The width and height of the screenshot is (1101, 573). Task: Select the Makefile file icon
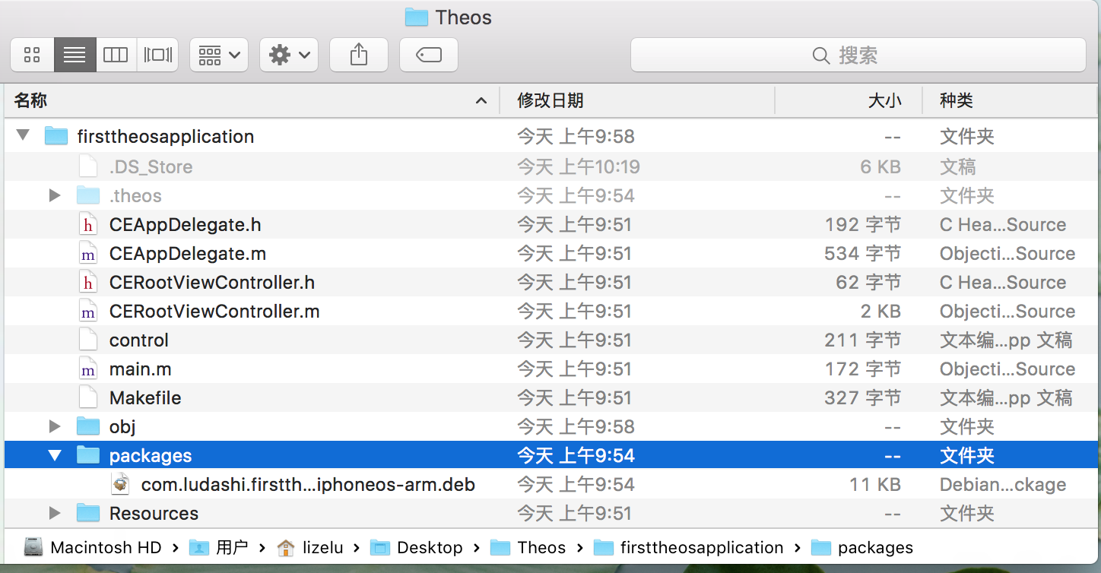click(x=88, y=397)
